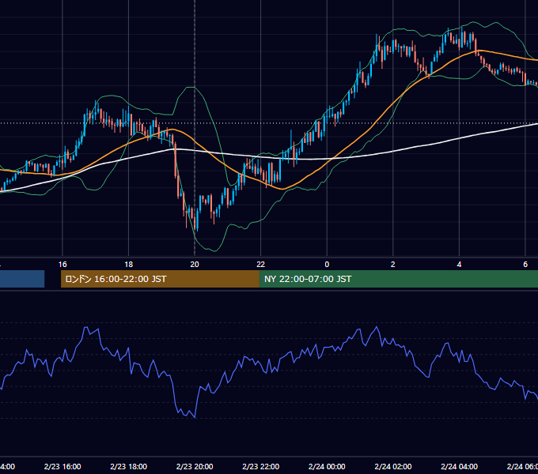The image size is (538, 474).
Task: Click the 2 hour label on price chart axis
Action: 393,265
